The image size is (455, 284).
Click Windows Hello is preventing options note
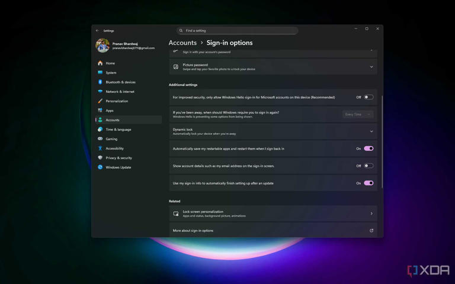[x=213, y=117]
